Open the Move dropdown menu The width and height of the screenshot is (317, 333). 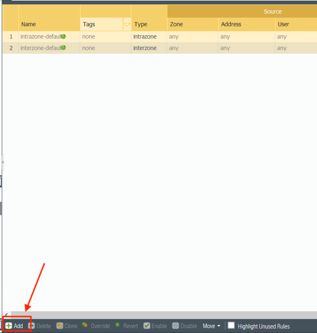pos(211,326)
